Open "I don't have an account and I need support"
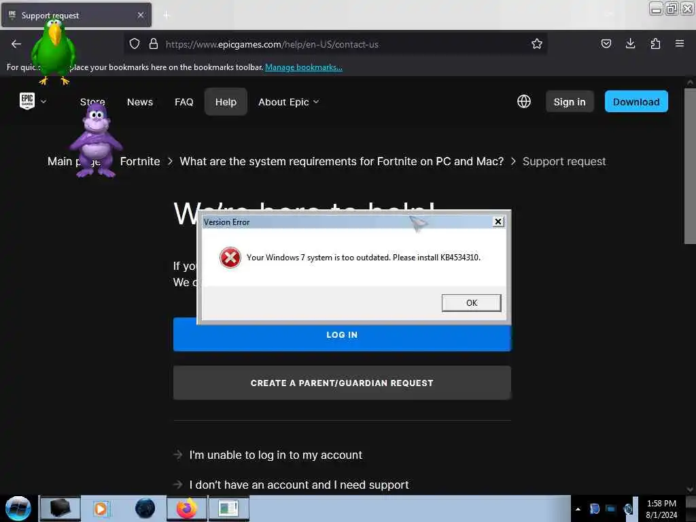Screen dimensions: 696x522 [x=299, y=485]
